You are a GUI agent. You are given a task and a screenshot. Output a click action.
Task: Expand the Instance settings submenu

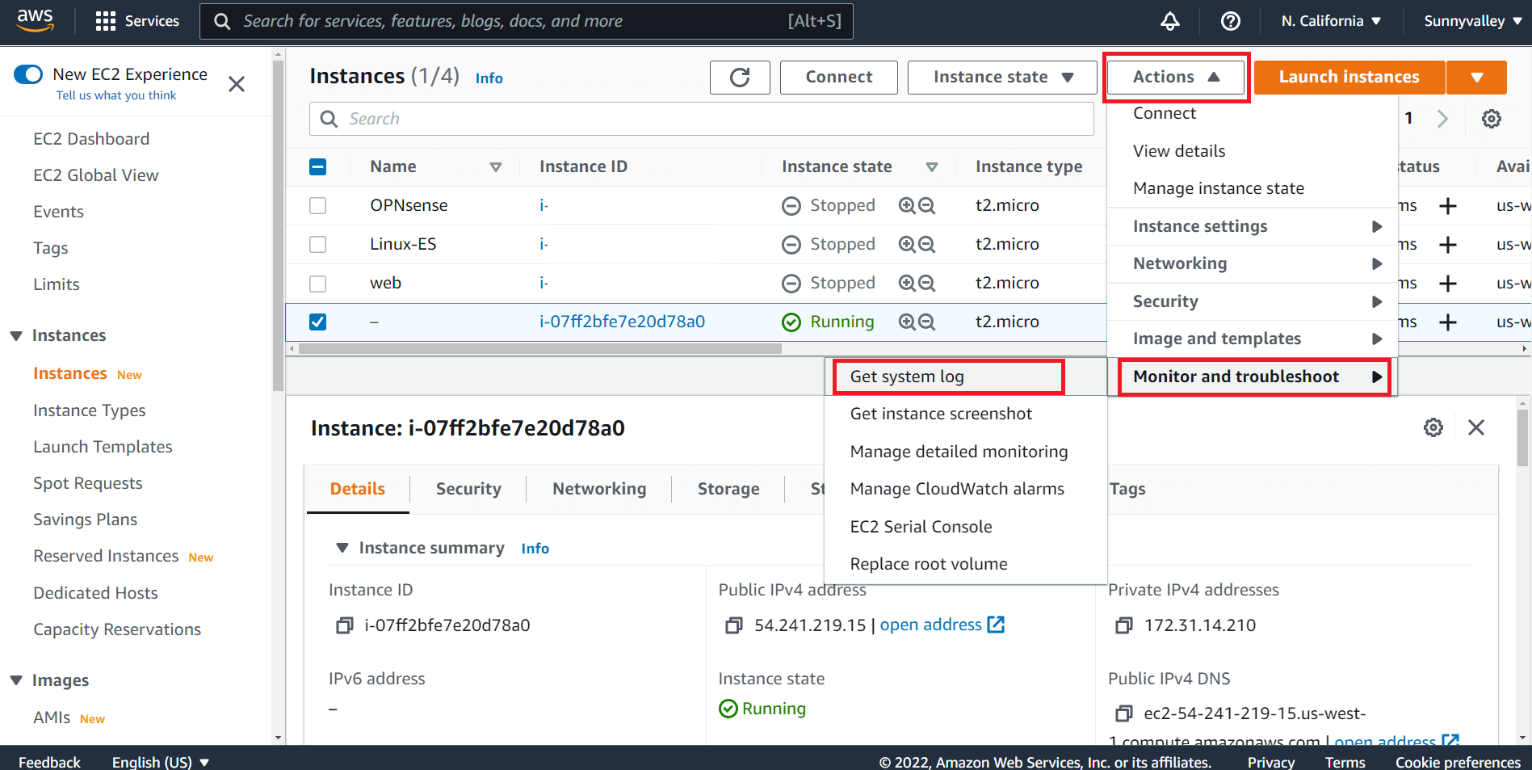1200,226
